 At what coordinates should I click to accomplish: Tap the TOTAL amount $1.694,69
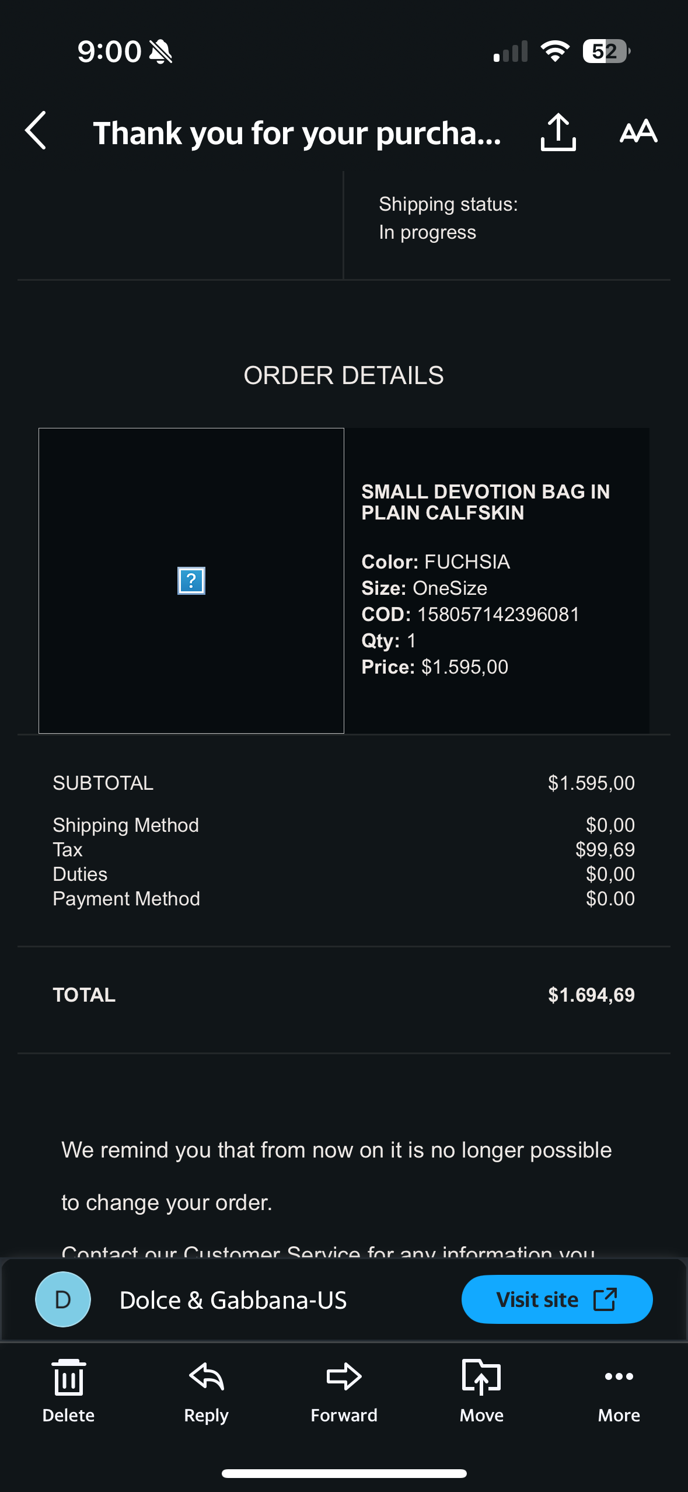coord(591,995)
